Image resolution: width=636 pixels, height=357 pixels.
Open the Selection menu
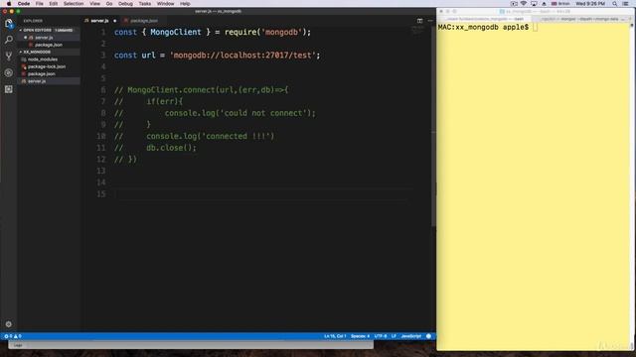click(74, 4)
